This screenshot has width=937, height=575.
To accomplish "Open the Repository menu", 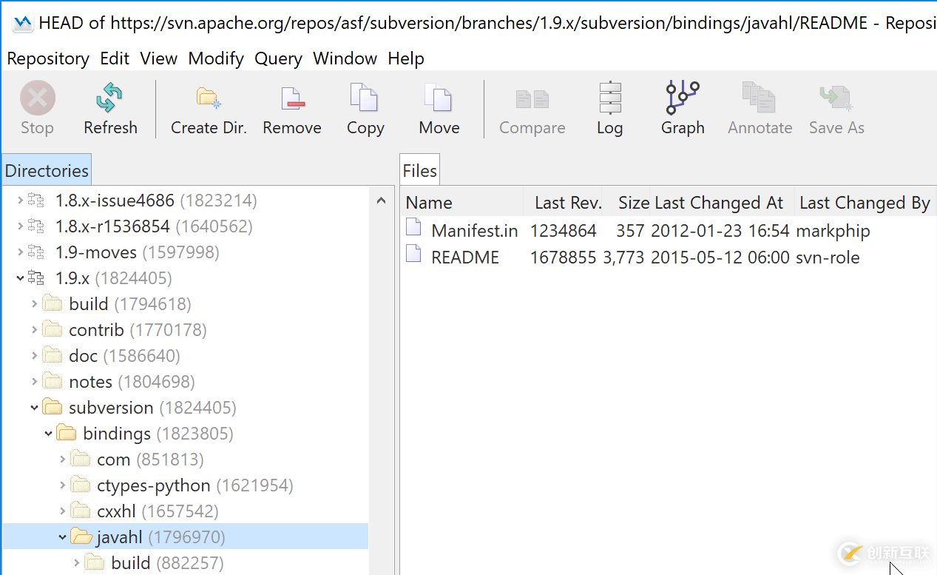I will click(48, 58).
